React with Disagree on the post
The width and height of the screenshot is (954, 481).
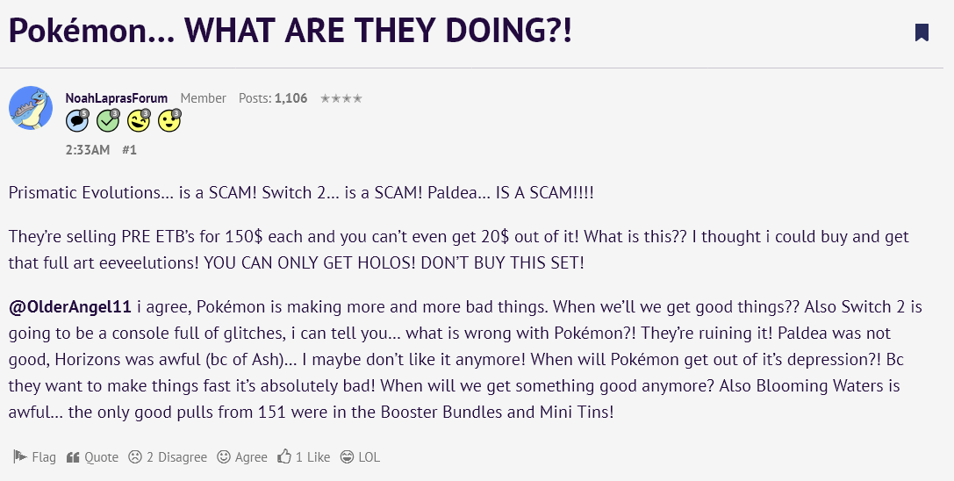tap(168, 456)
